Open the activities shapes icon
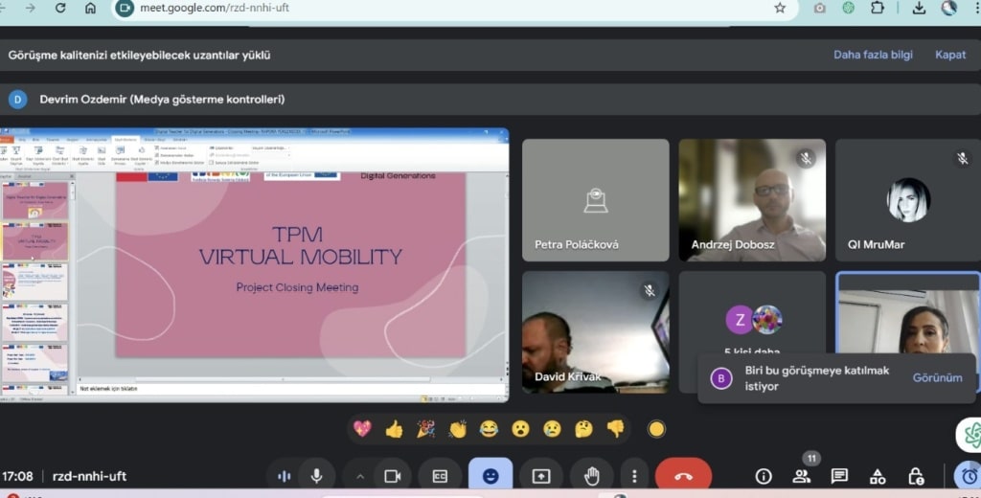Image resolution: width=981 pixels, height=498 pixels. click(x=878, y=476)
